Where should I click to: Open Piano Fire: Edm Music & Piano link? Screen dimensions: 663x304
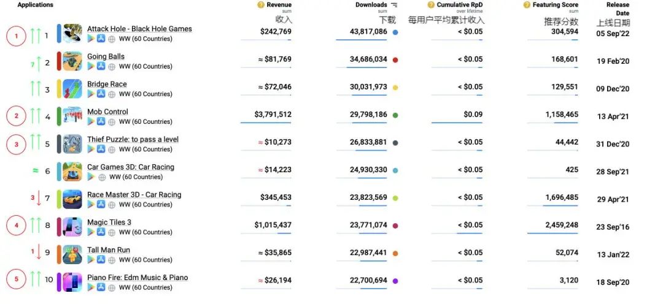[138, 278]
